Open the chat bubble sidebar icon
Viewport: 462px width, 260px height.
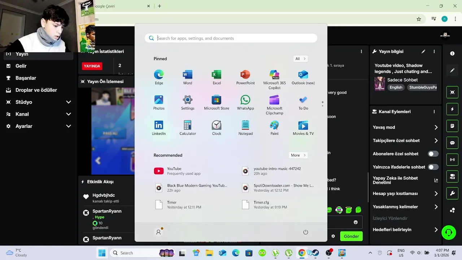(452, 143)
